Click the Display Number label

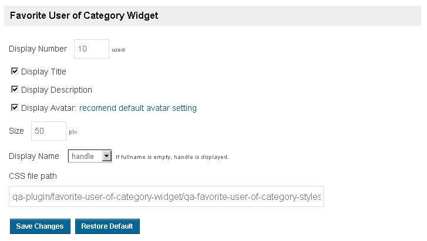coord(38,49)
